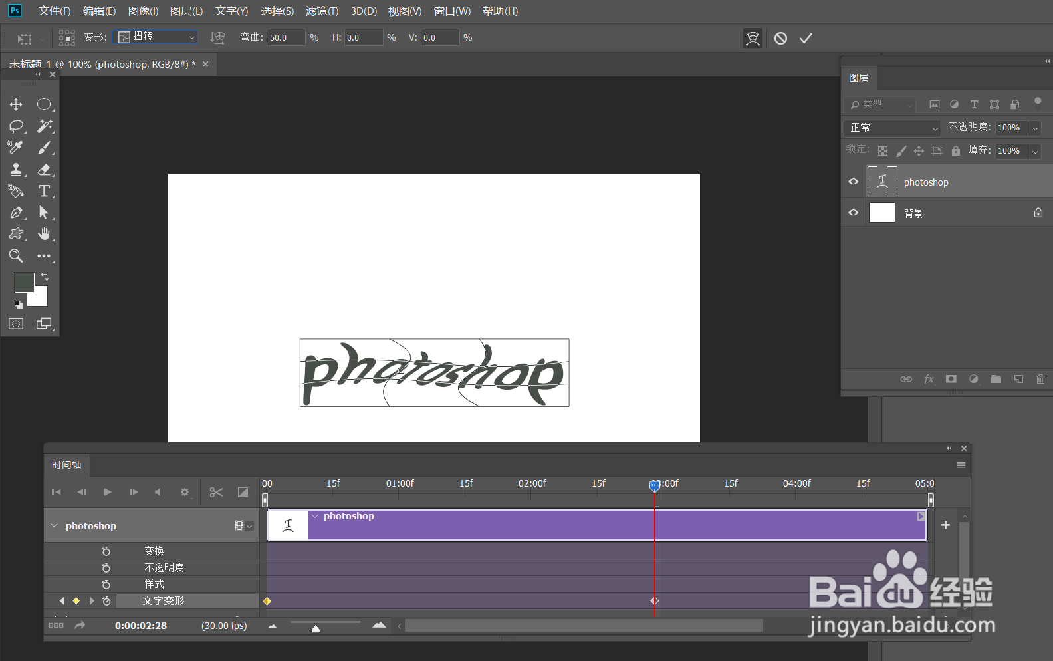The image size is (1053, 661).
Task: Delete layer with the trash icon
Action: [1040, 379]
